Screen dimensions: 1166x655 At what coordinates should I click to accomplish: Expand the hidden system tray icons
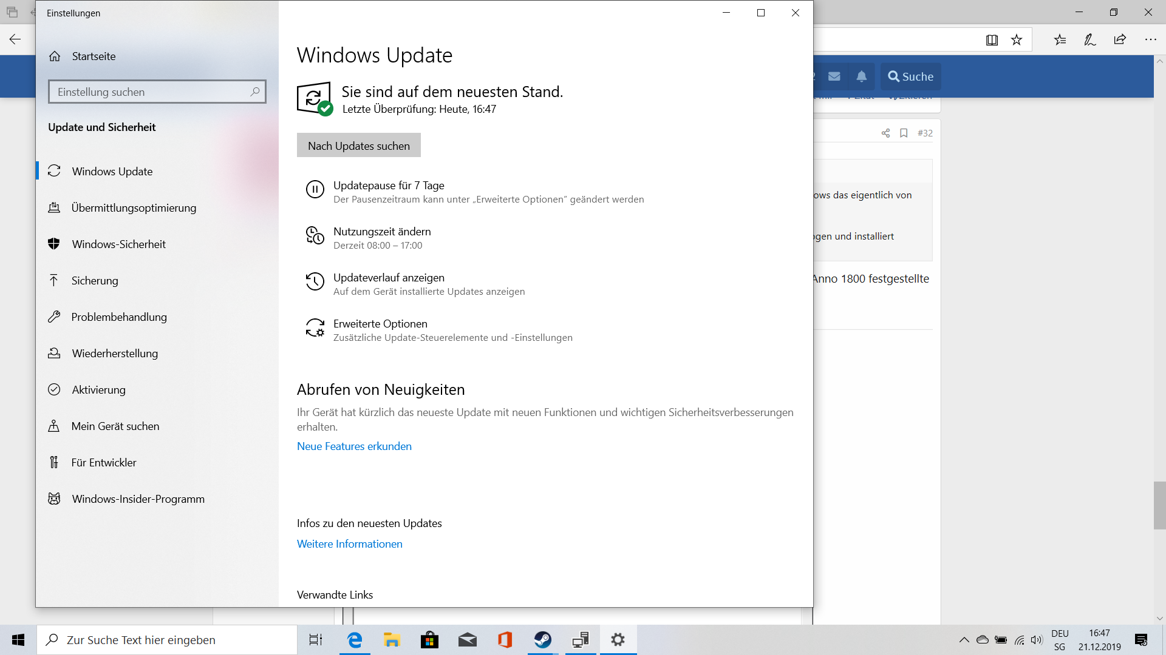964,640
